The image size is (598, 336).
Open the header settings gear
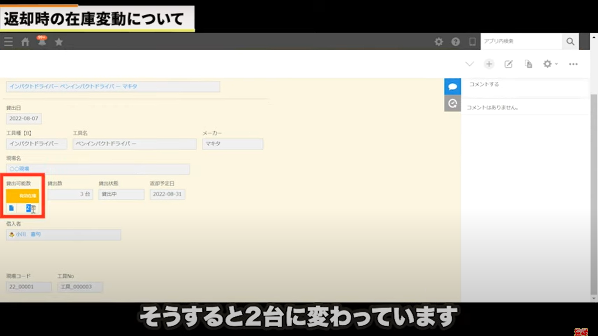coord(439,41)
